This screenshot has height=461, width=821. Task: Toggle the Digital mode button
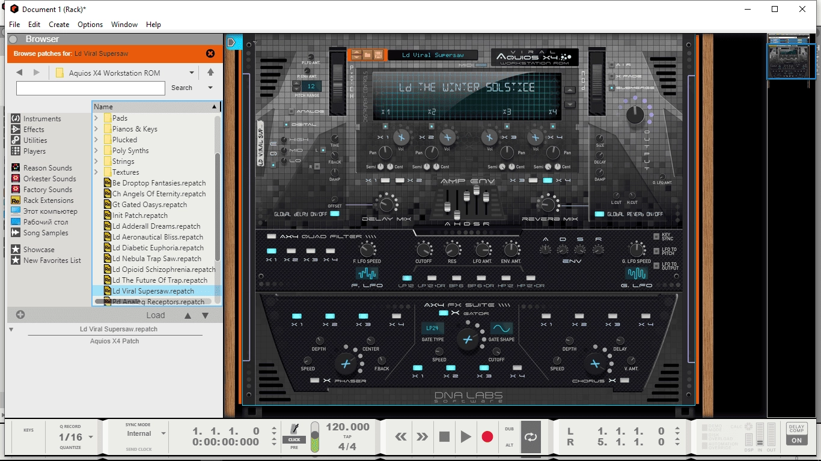(x=287, y=125)
